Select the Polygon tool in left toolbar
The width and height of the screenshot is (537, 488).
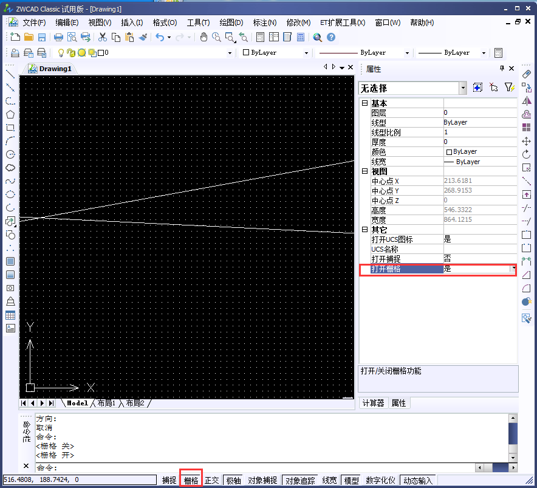10,114
